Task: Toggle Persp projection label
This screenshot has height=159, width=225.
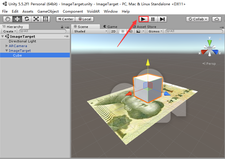Action: pyautogui.click(x=209, y=64)
